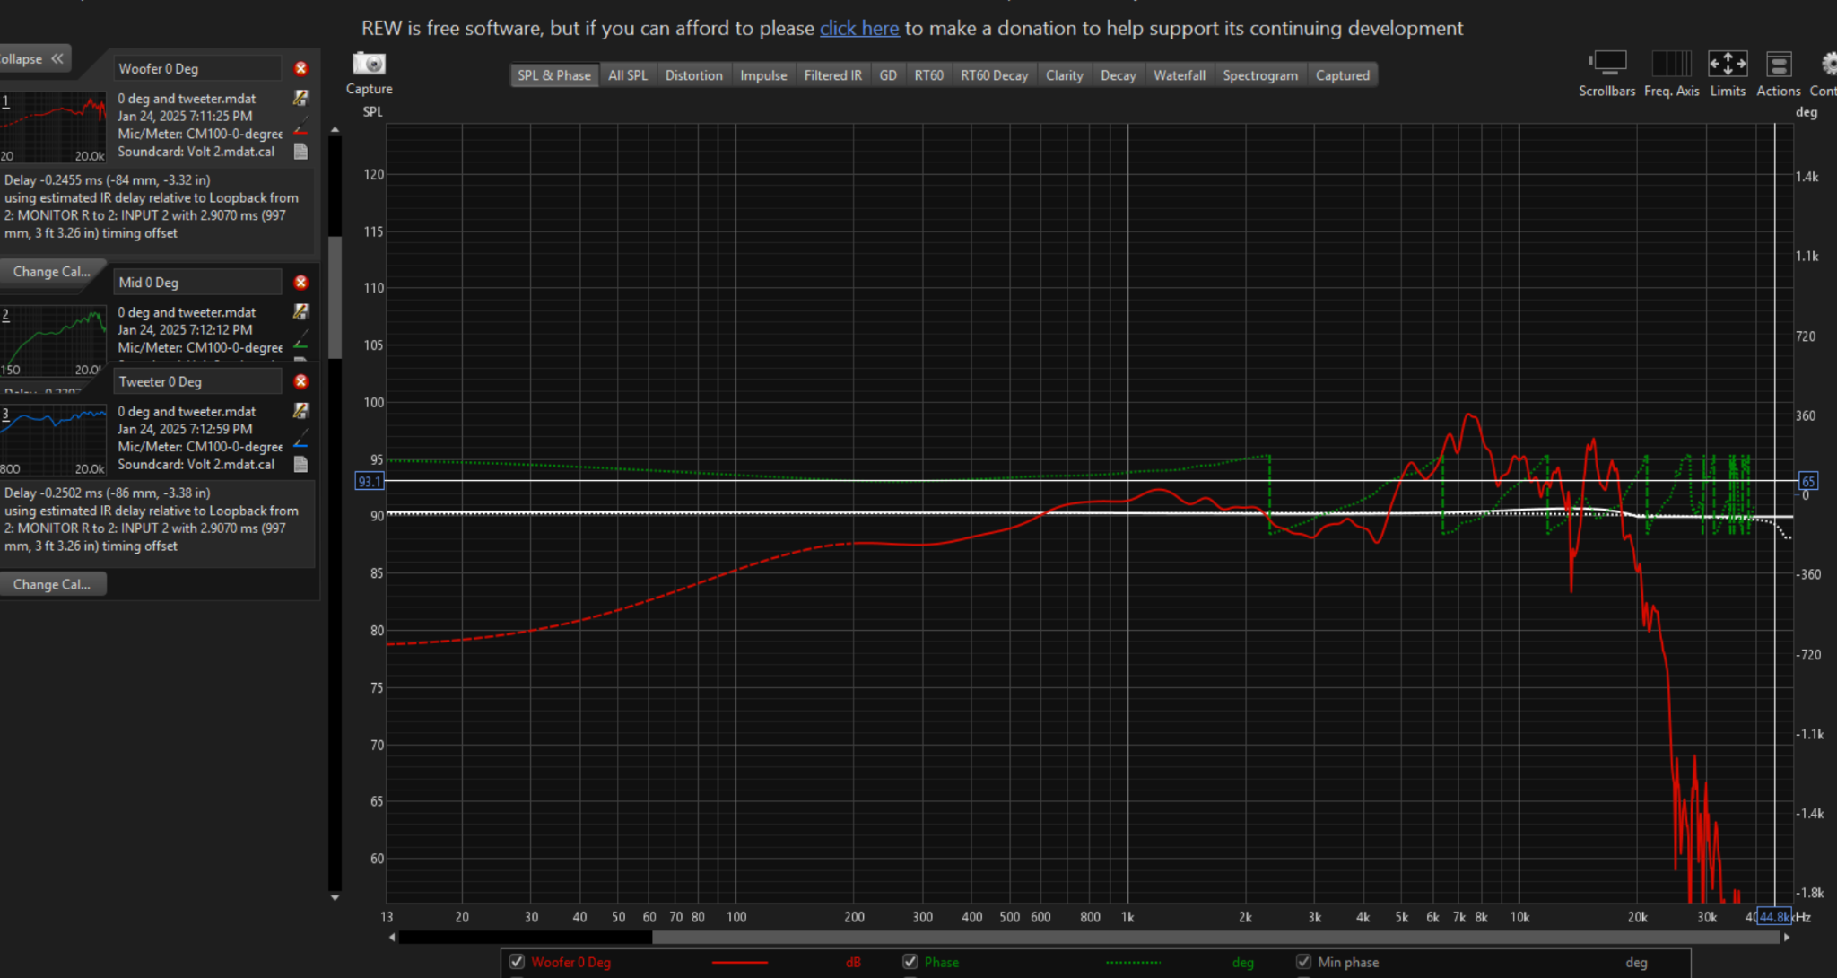The image size is (1837, 978).
Task: Click 'Soundcard: Volt 2.mdat.cal' under Woofer
Action: pos(196,151)
